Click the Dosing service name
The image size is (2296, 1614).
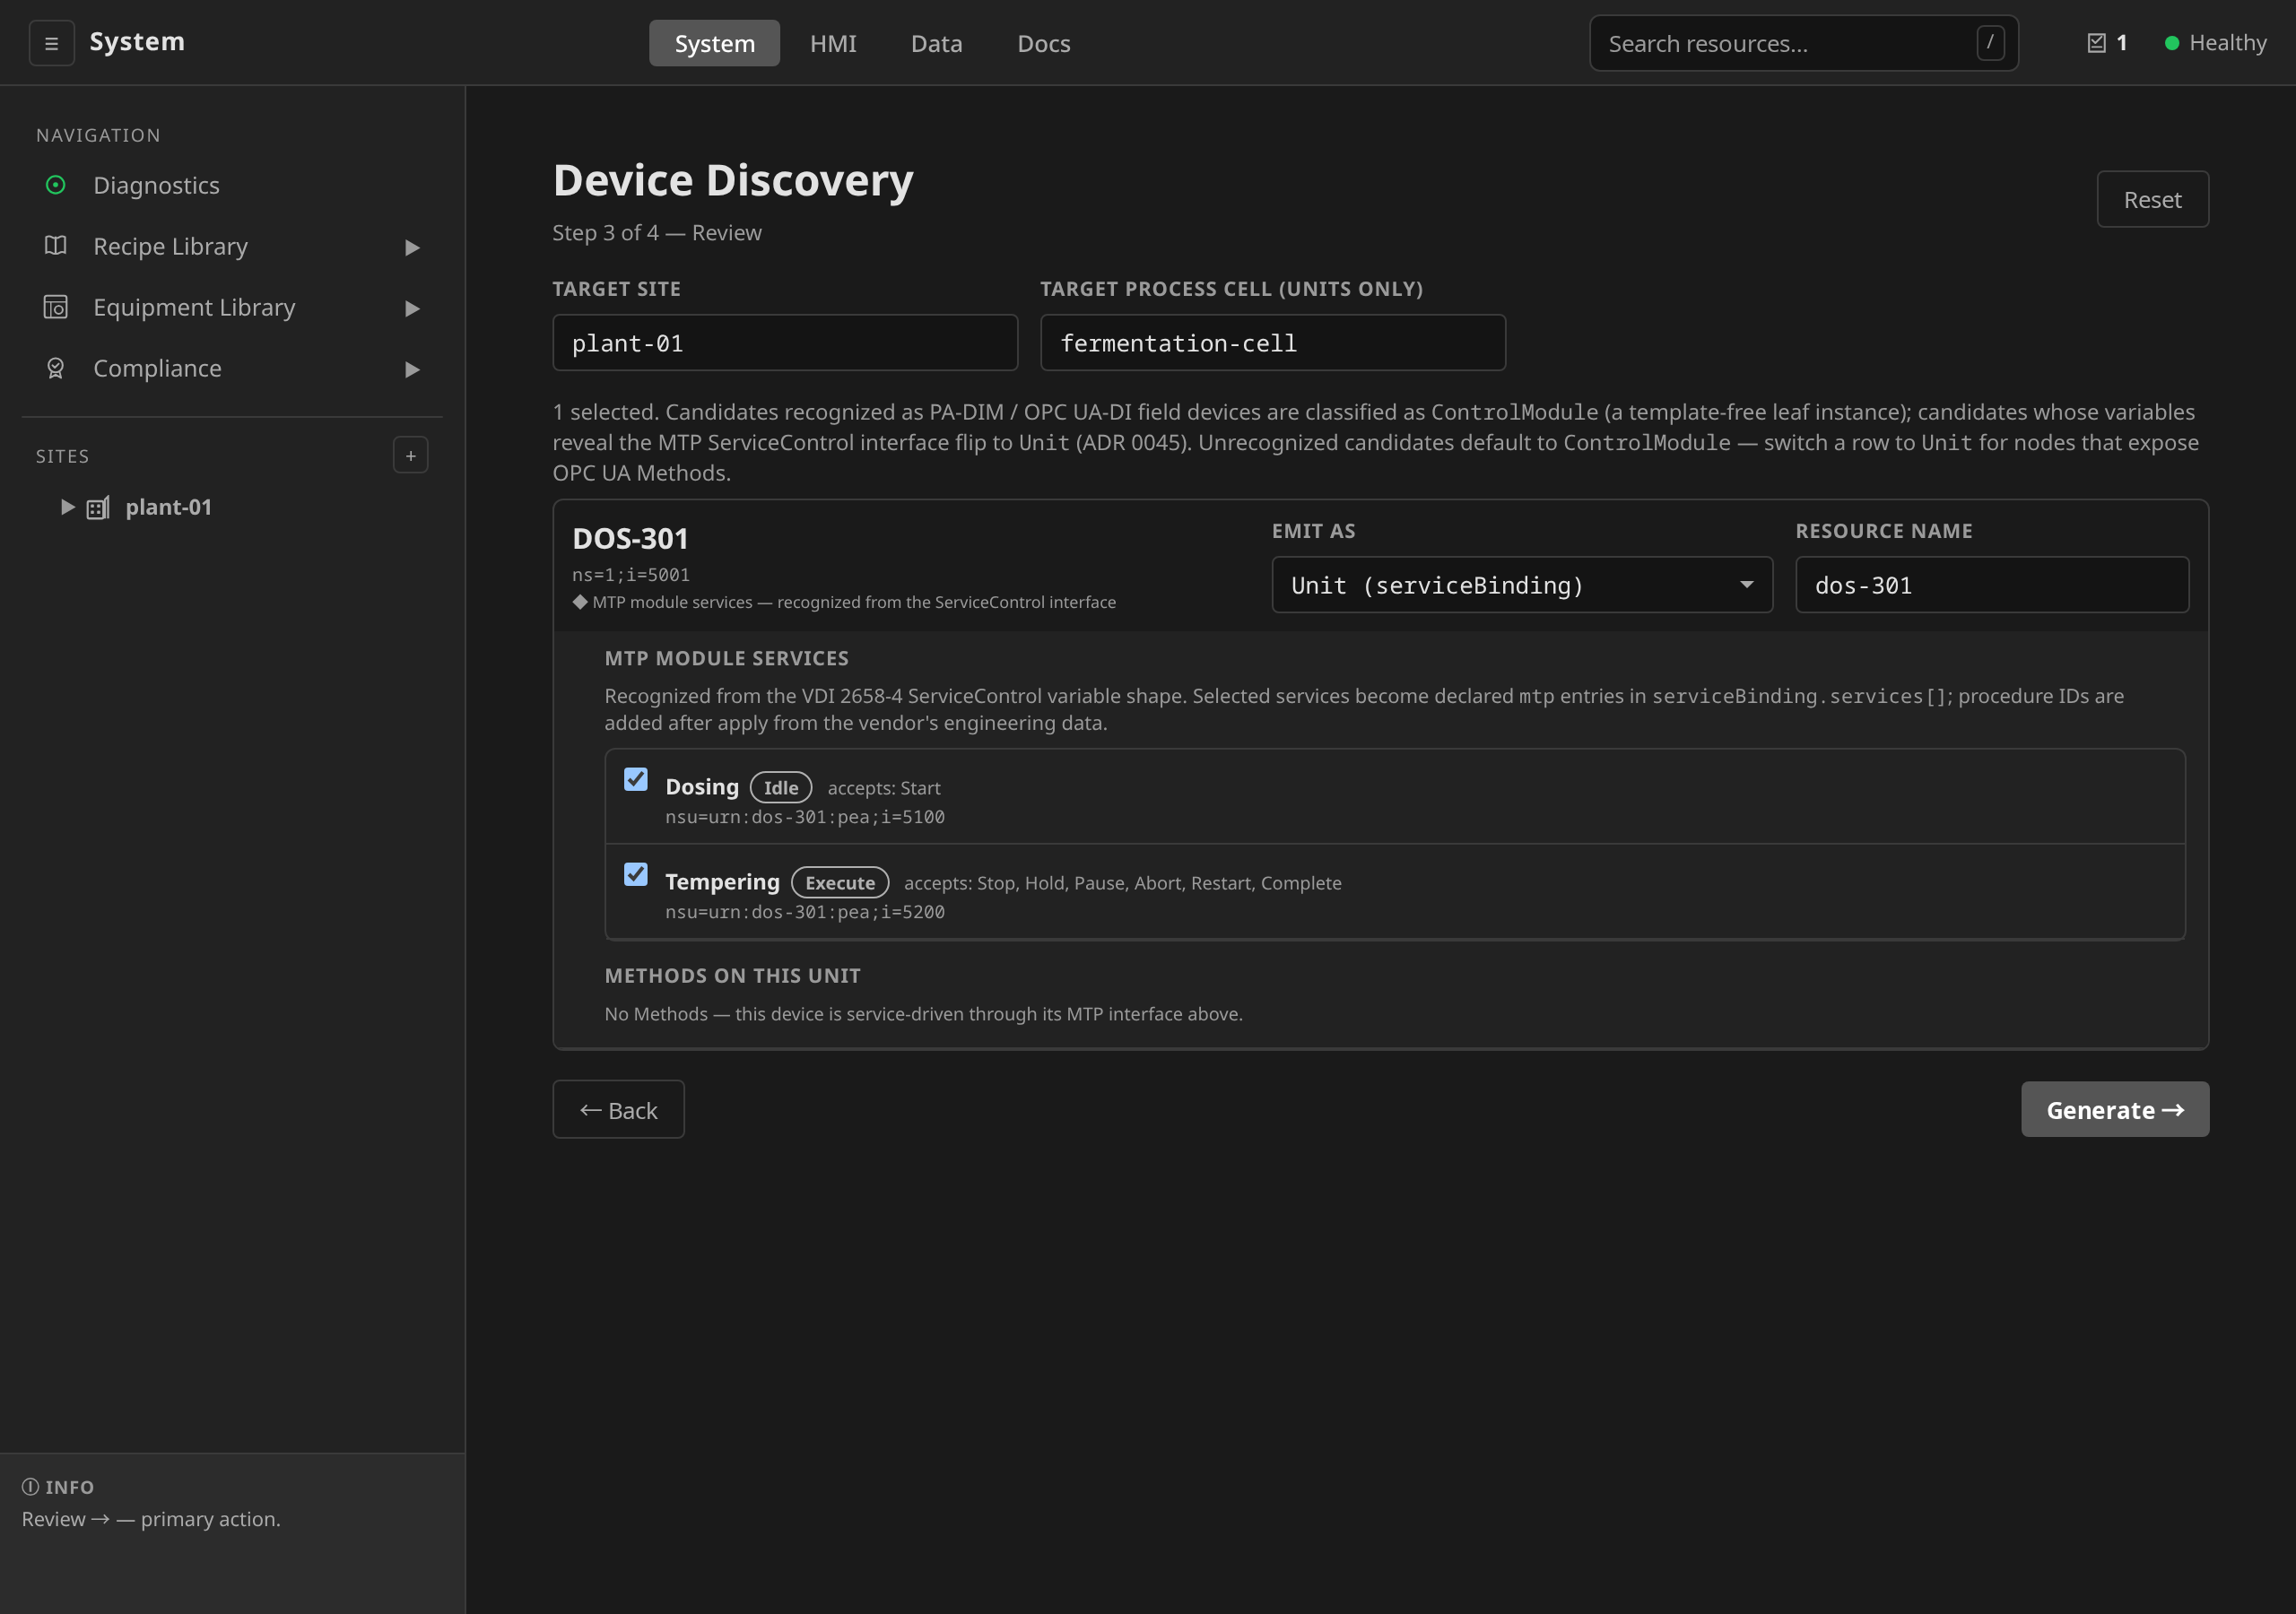(702, 787)
